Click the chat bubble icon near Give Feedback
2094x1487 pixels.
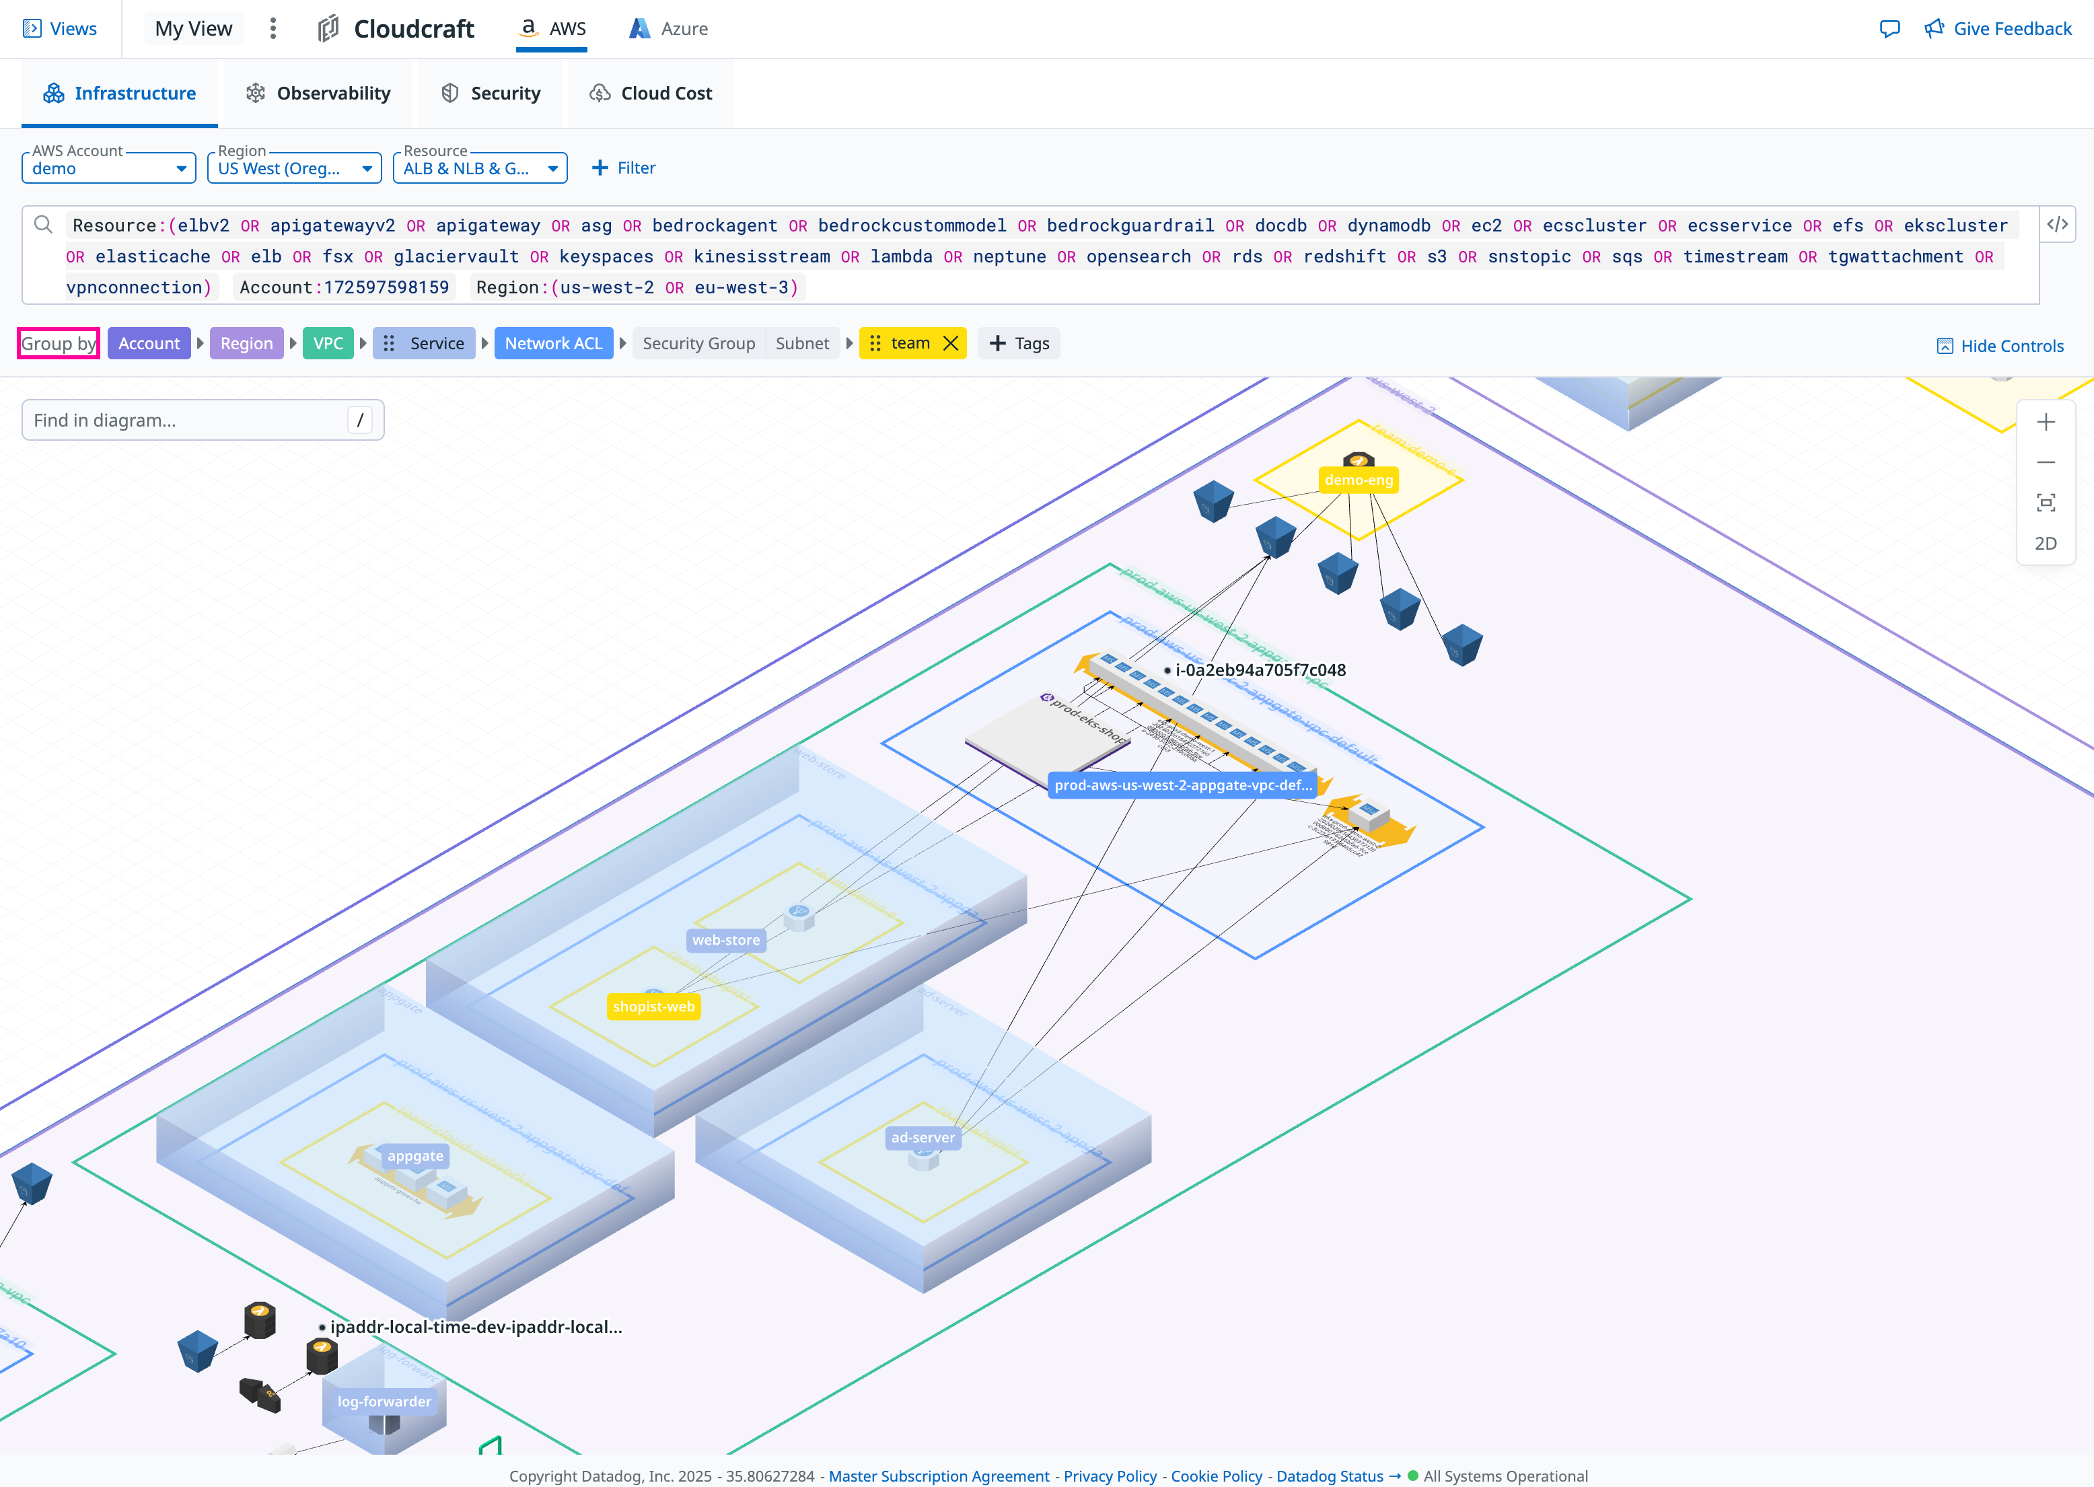tap(1889, 28)
